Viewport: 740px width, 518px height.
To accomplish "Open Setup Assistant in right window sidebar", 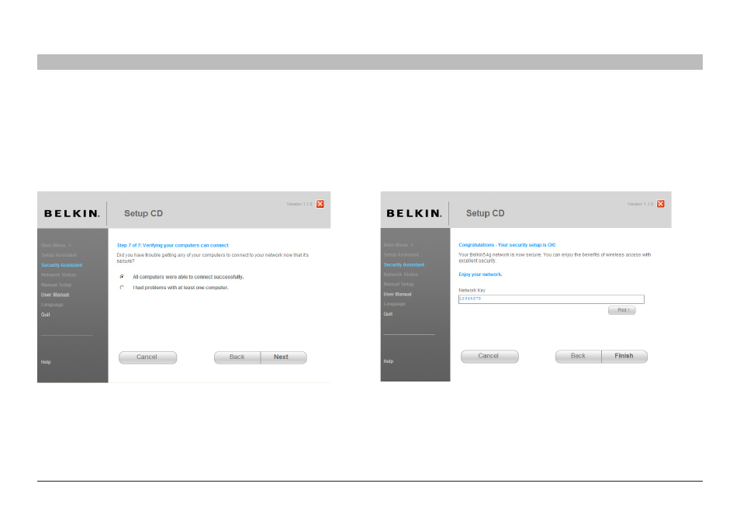I will tap(401, 255).
